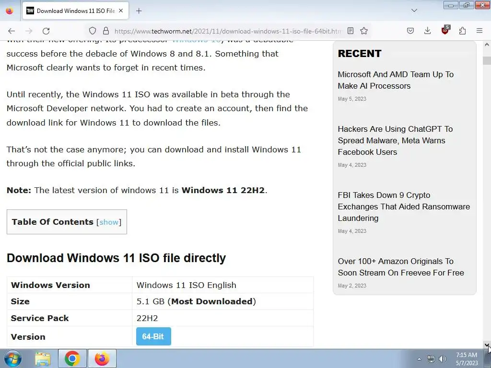Click the address bar URL field
This screenshot has height=368, width=491.
[x=228, y=31]
